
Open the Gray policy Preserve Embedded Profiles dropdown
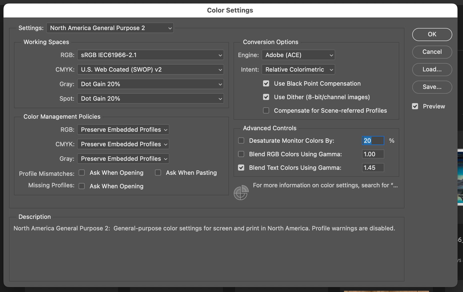point(123,159)
